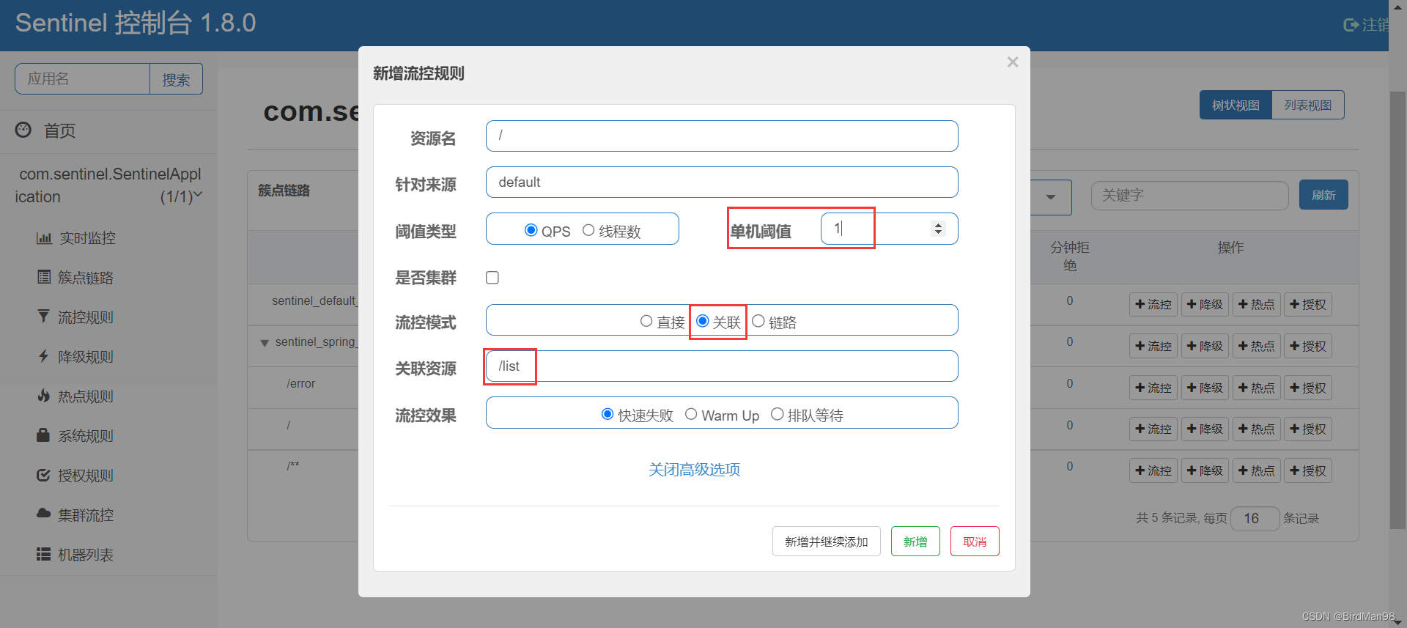Viewport: 1407px width, 628px height.
Task: Focus the 单机阈值 number input
Action: (889, 229)
